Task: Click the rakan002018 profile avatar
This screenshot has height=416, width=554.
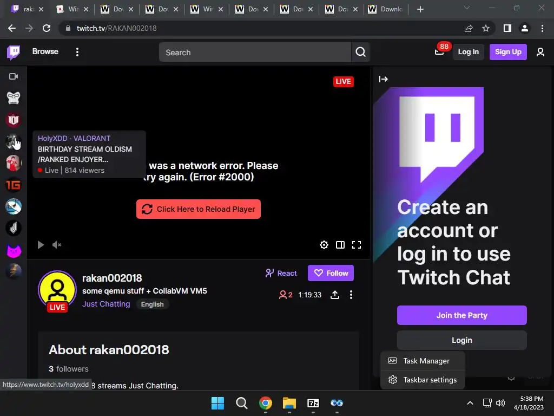Action: pos(57,290)
